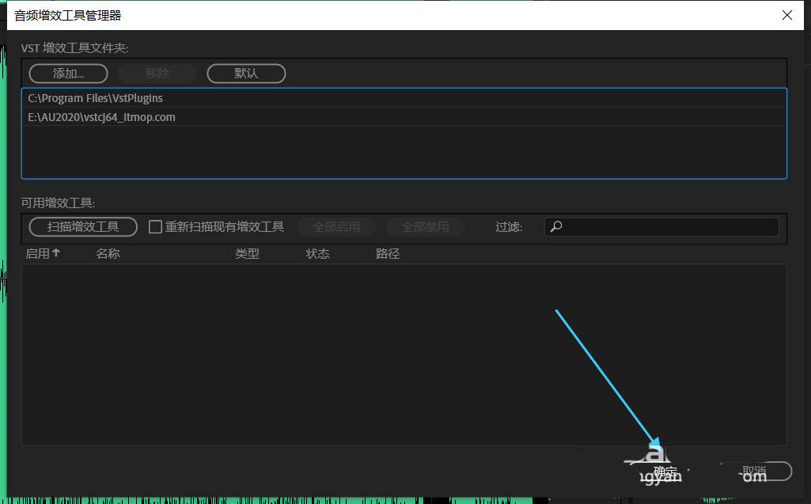Image resolution: width=811 pixels, height=504 pixels.
Task: Click the 路径 column header
Action: coord(388,254)
